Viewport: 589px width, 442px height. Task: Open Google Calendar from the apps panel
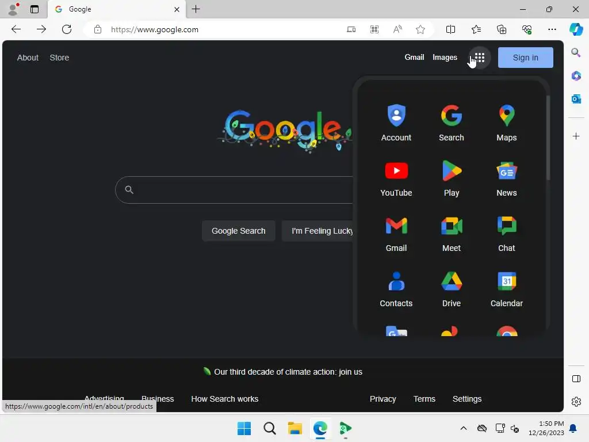[x=506, y=288]
